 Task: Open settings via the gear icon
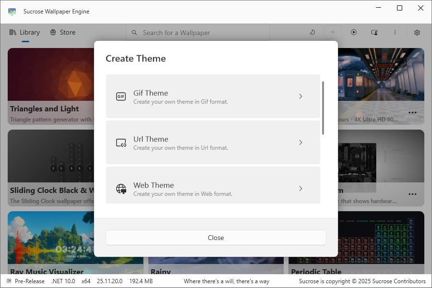(x=417, y=33)
